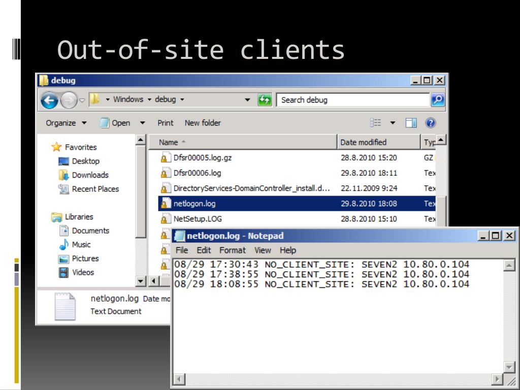
Task: Click the file list scroll up arrow
Action: 441,140
